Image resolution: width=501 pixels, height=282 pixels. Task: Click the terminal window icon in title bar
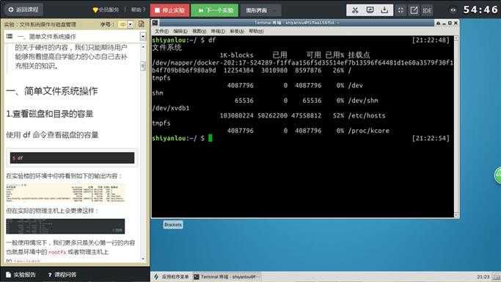pos(155,23)
